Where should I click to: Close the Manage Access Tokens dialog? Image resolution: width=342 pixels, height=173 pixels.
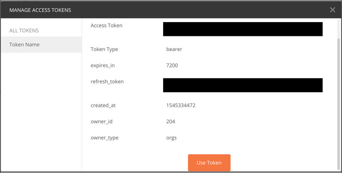click(x=332, y=10)
